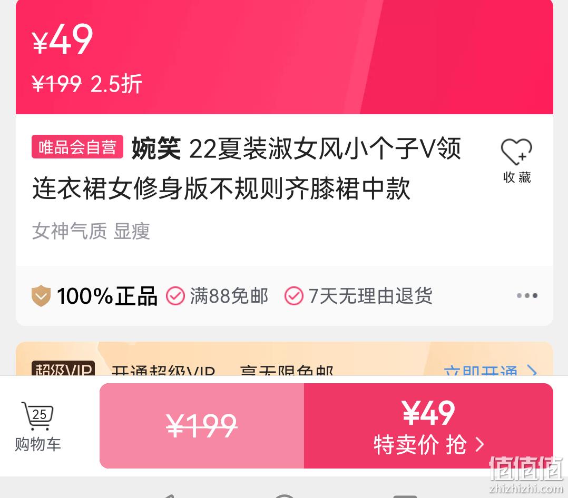Tap the 满88免邮 service text

[229, 296]
